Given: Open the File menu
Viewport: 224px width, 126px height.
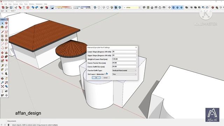Looking at the screenshot, I should [2, 4].
